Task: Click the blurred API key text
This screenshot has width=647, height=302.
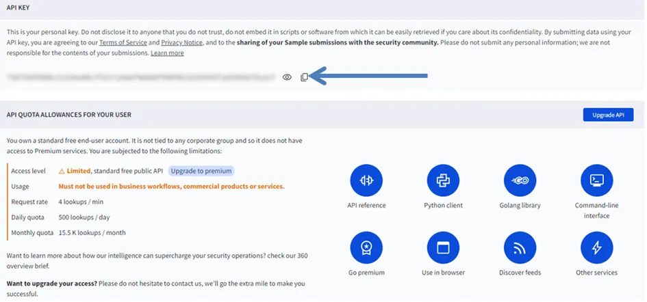Action: (x=140, y=77)
